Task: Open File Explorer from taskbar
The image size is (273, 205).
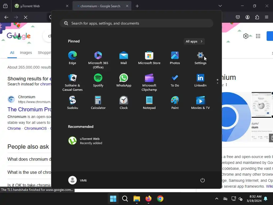Action: pos(137,199)
